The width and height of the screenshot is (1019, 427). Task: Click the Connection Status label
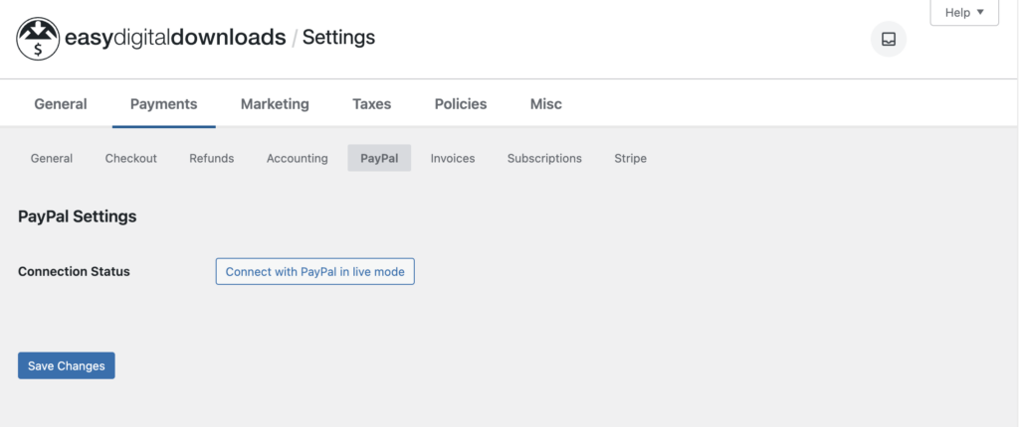[74, 271]
